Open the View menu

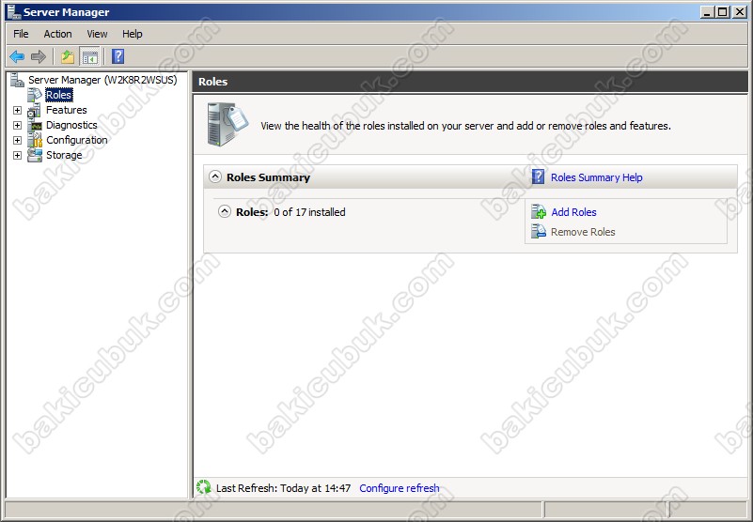[x=97, y=34]
